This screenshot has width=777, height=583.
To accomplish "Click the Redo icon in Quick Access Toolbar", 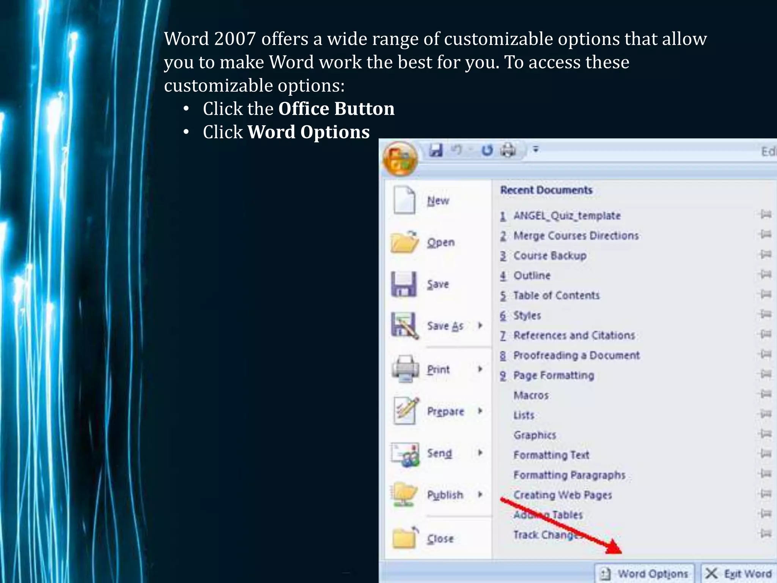I will [487, 150].
